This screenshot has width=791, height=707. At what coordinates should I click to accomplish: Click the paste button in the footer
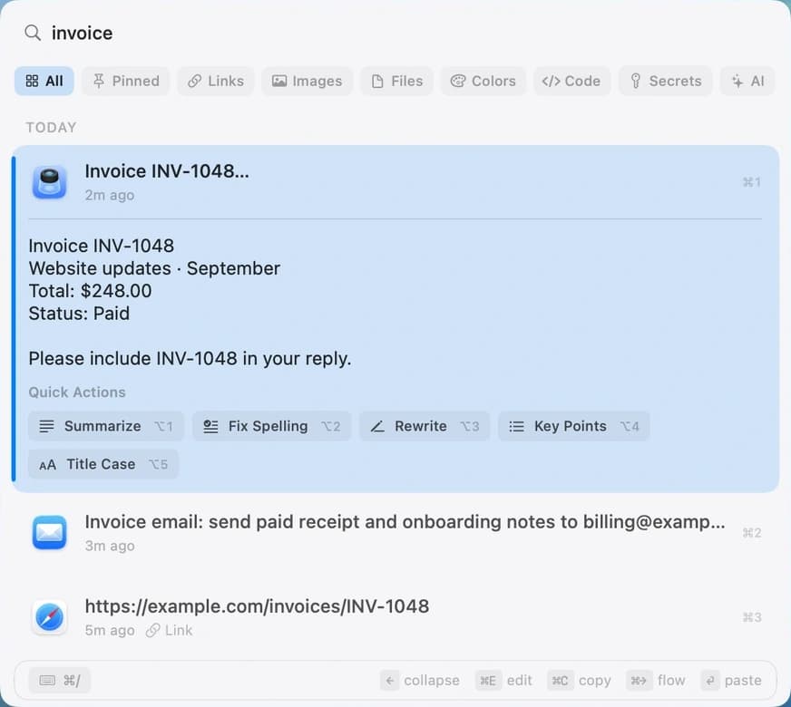click(731, 681)
